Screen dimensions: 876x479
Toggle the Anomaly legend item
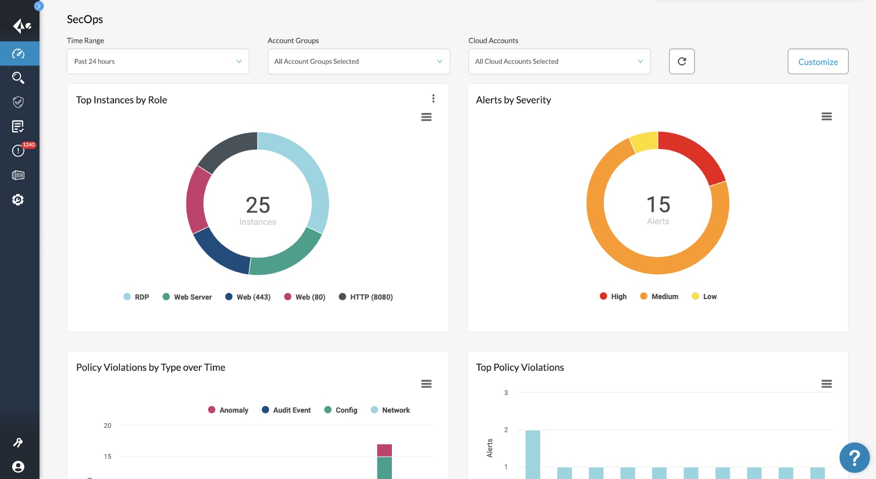coord(228,410)
